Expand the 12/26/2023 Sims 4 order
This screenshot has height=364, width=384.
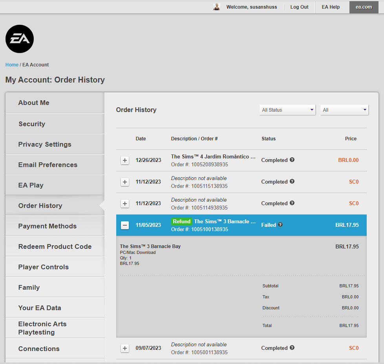click(125, 160)
